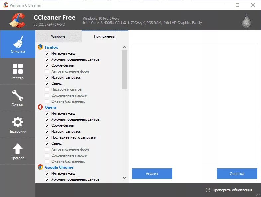Uncheck Opera История загрузок

[x=47, y=131]
